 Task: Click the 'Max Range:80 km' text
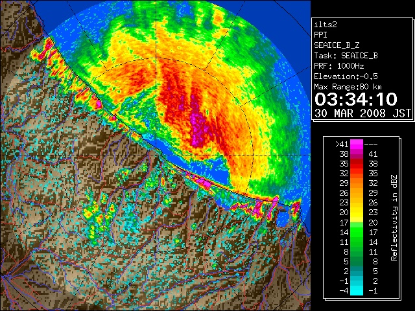pos(348,87)
